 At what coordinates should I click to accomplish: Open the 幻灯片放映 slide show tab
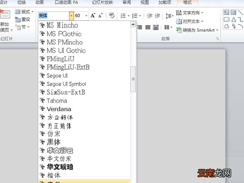coord(102,2)
